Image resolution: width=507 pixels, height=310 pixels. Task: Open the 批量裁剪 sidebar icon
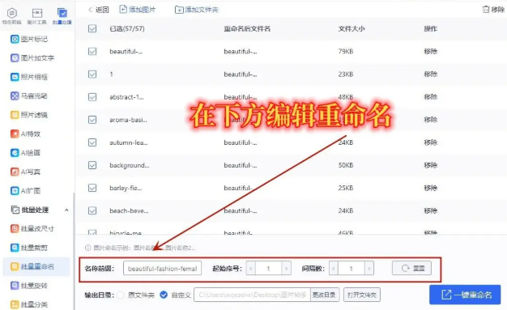[x=15, y=248]
